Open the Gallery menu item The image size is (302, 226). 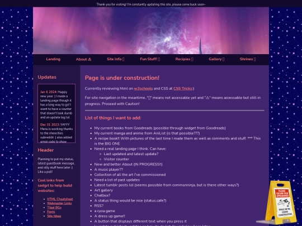216,59
